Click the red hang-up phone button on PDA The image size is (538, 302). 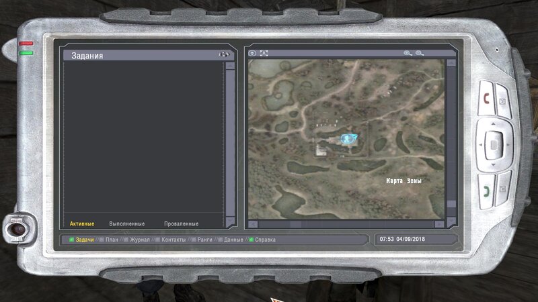click(486, 99)
